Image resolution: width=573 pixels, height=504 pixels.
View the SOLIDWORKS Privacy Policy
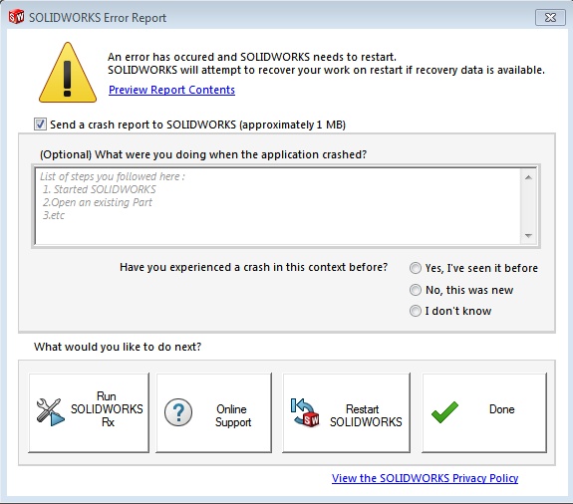pos(425,478)
